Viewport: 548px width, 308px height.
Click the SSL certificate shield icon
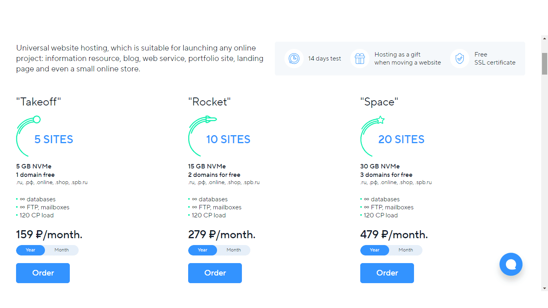(460, 59)
